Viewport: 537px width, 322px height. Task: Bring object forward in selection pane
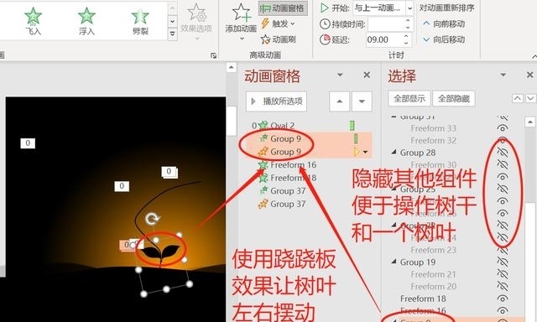(x=518, y=99)
